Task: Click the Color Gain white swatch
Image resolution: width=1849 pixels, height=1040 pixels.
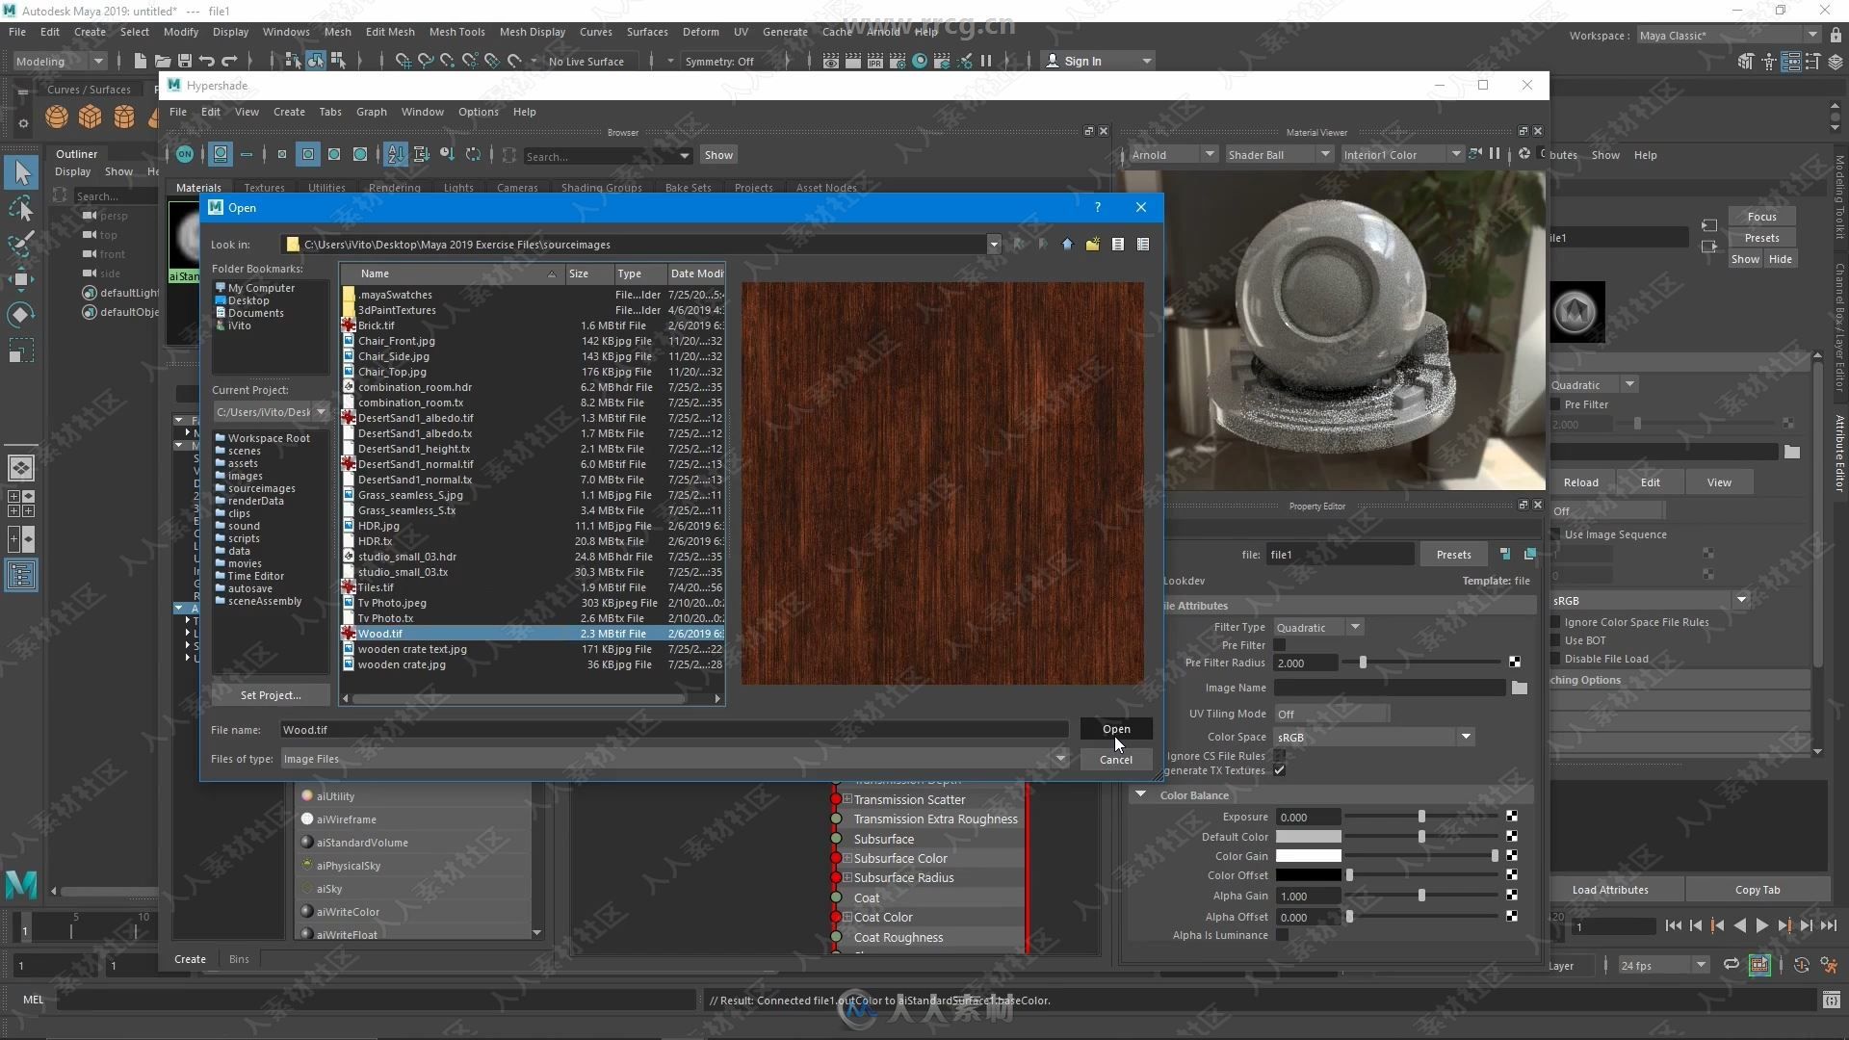Action: pos(1308,856)
